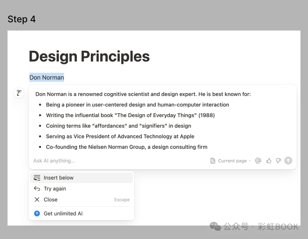The image size is (308, 239).
Task: Click the page icon beside Current page
Action: [x=213, y=161]
